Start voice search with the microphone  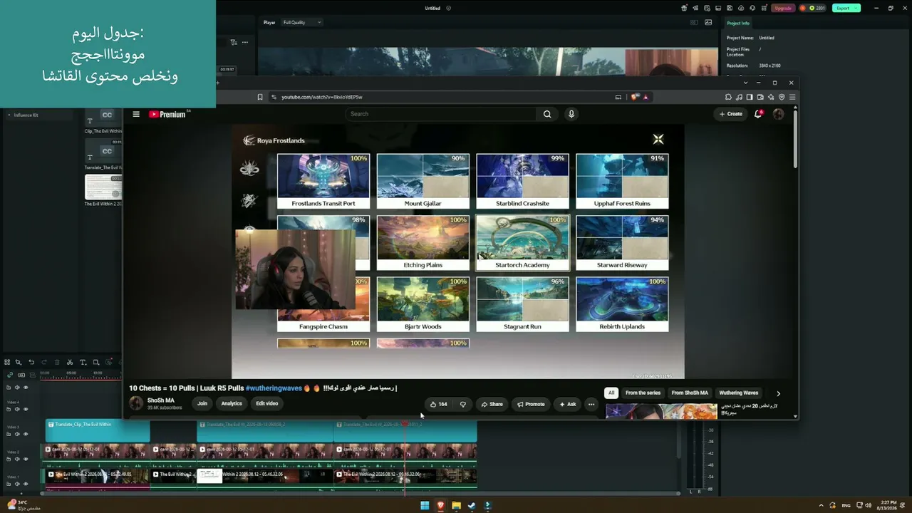click(571, 114)
